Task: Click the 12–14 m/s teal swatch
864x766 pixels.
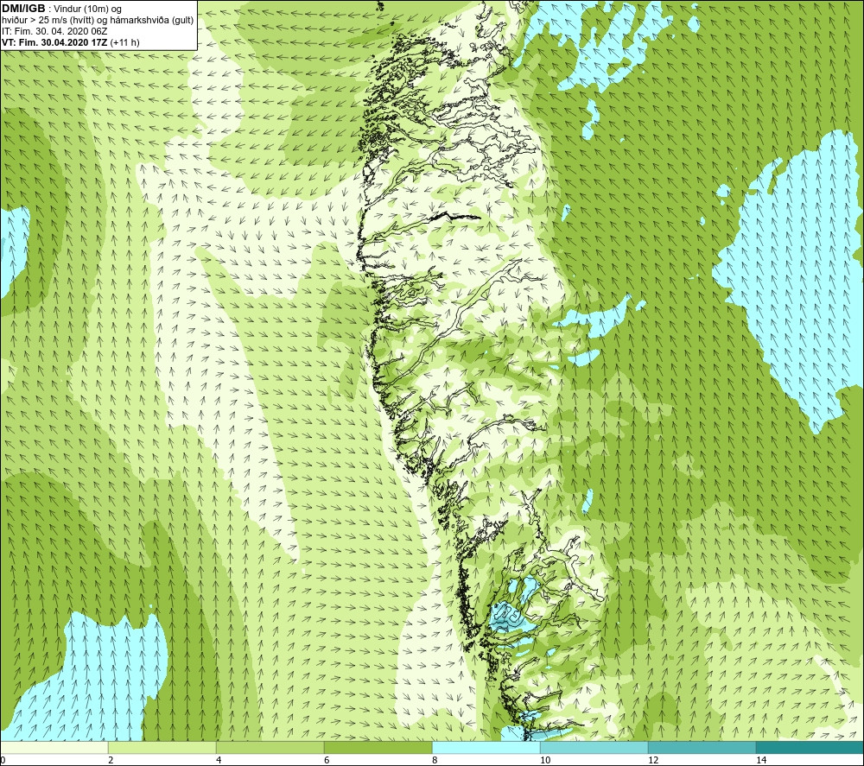Action: [702, 747]
